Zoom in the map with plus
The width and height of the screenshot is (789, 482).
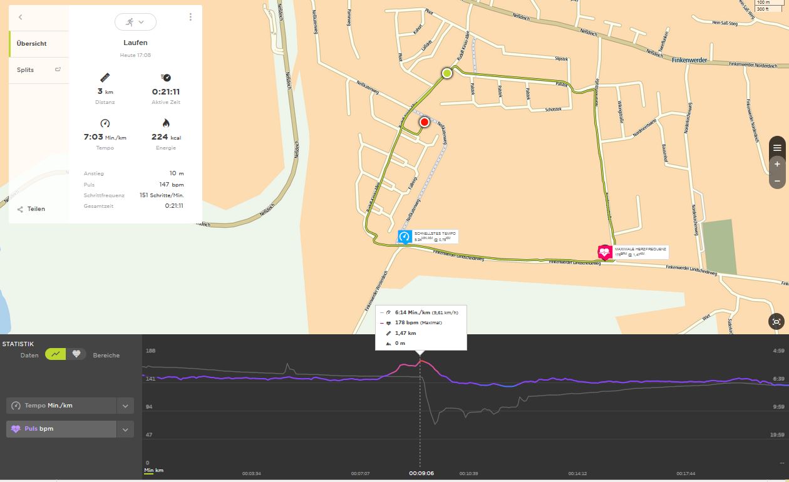(x=777, y=164)
